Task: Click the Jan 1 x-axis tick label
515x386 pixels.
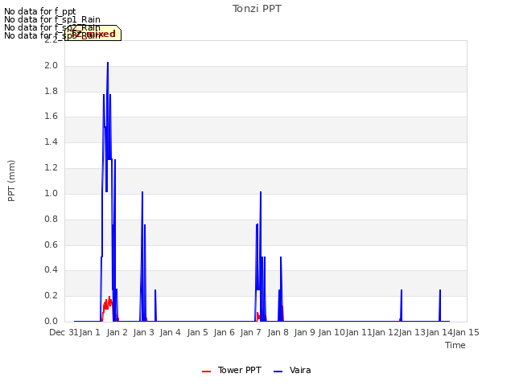Action: [x=89, y=332]
